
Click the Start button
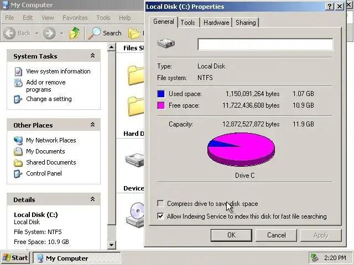[x=15, y=258]
